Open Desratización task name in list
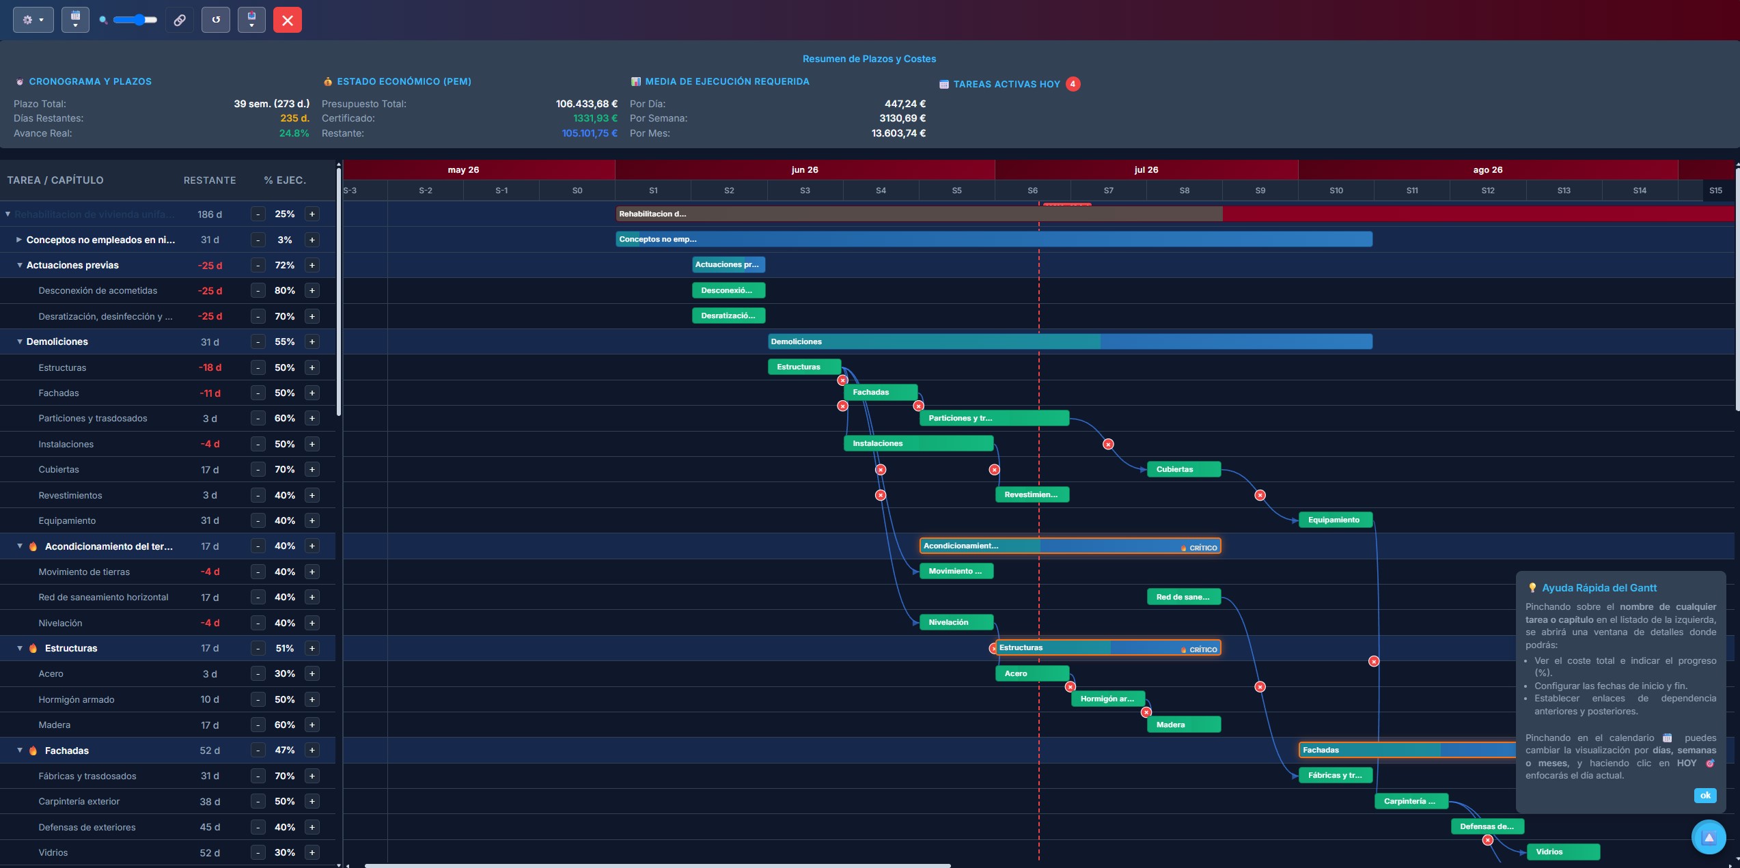Screen dimensions: 1740x868 pos(105,316)
